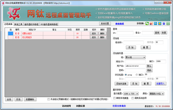Open the 服务器软件教程 tab

coord(31,24)
